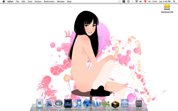Click the Wi-Fi status icon
Screen dimensions: 178x111
[x=136, y=1]
